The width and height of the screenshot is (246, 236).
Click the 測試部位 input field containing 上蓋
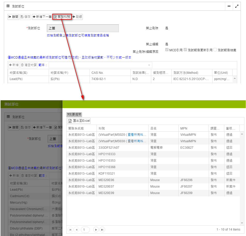83,28
